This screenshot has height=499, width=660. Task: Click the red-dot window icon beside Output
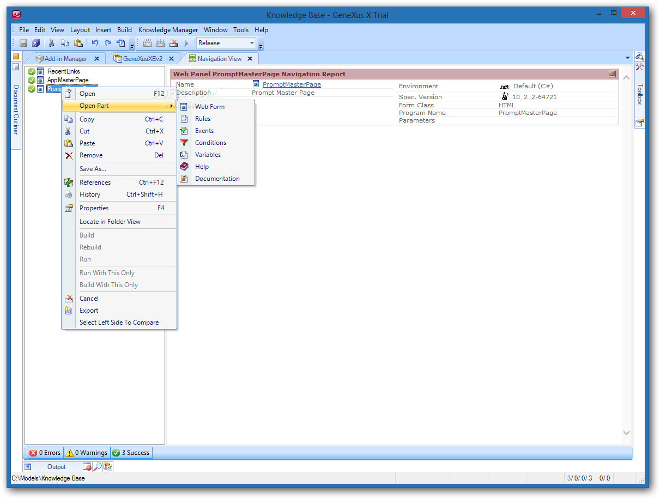(87, 467)
